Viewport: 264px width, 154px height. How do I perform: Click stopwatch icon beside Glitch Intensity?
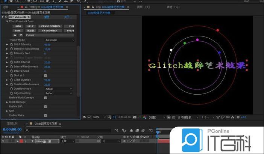click(12, 44)
